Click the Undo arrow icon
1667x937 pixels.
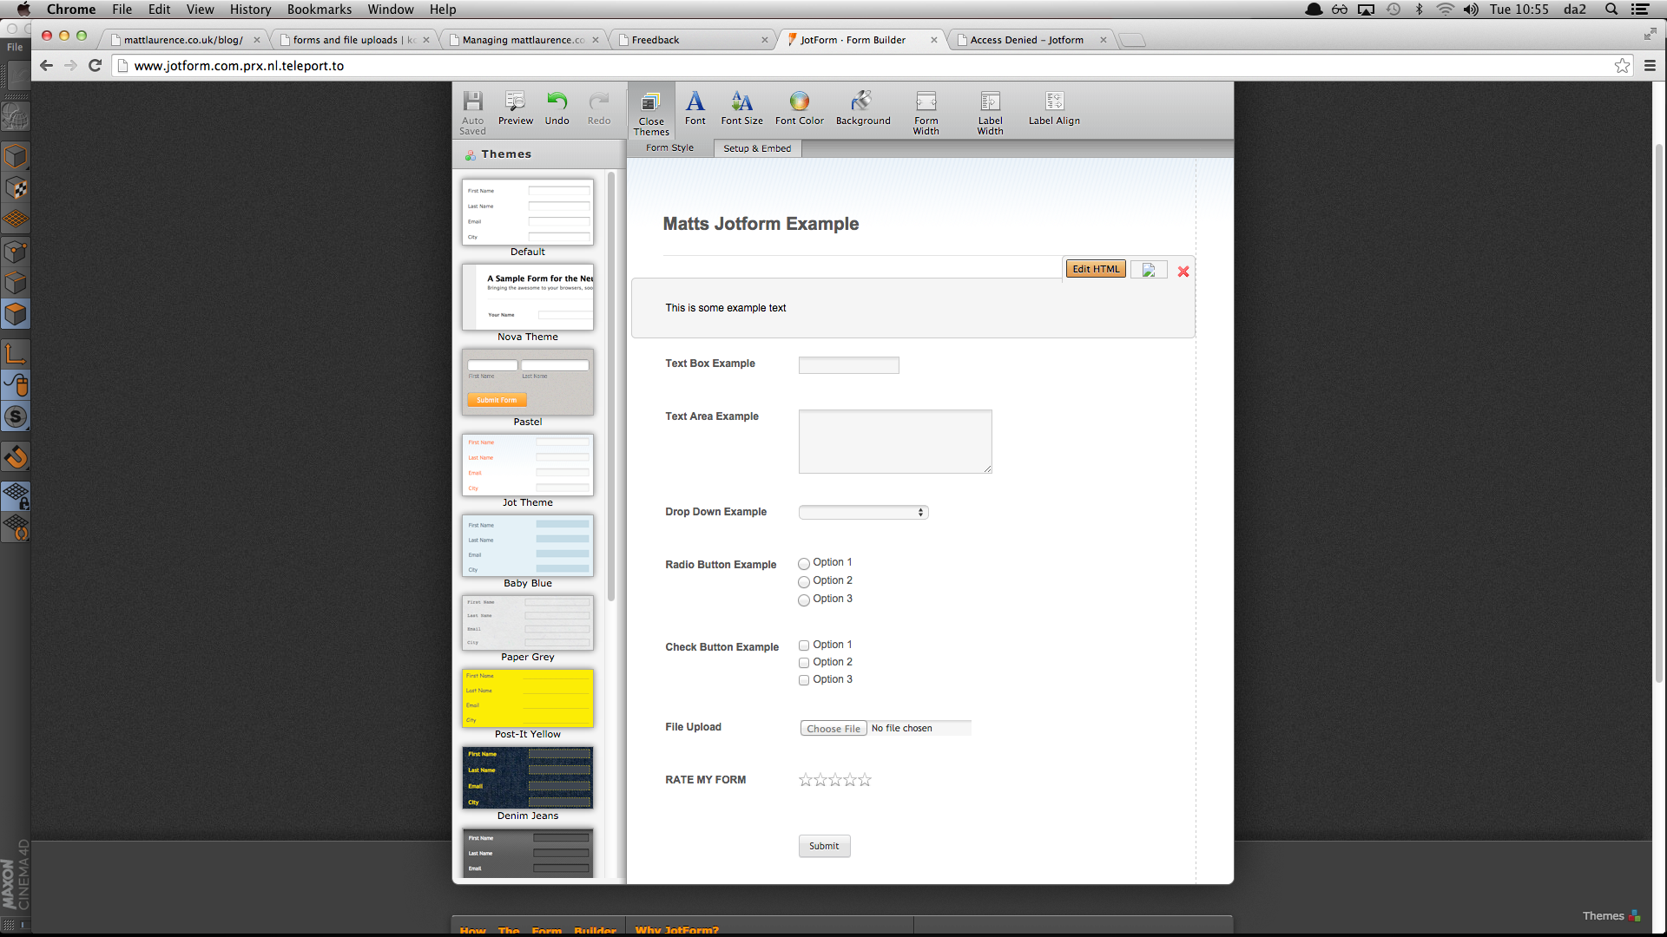click(557, 102)
